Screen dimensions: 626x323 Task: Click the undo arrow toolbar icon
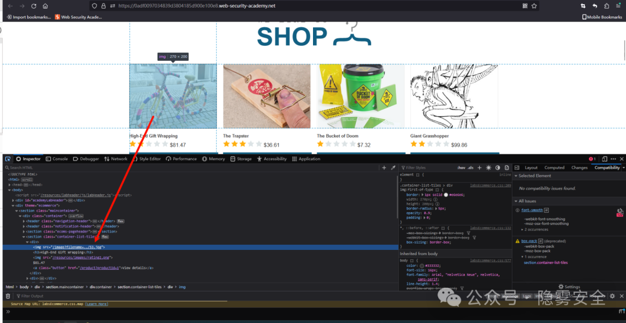coord(595,6)
